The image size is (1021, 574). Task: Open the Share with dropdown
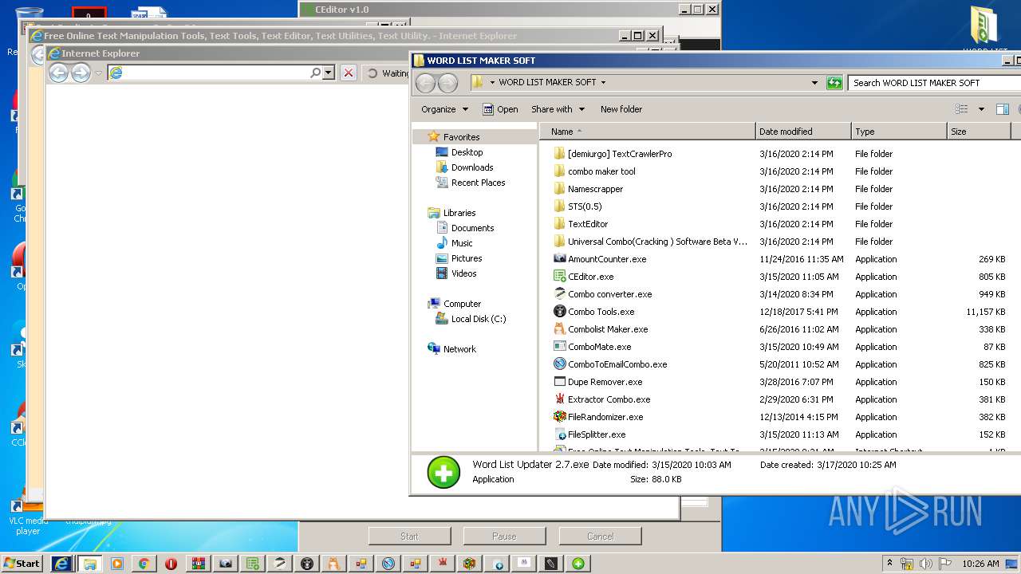558,109
